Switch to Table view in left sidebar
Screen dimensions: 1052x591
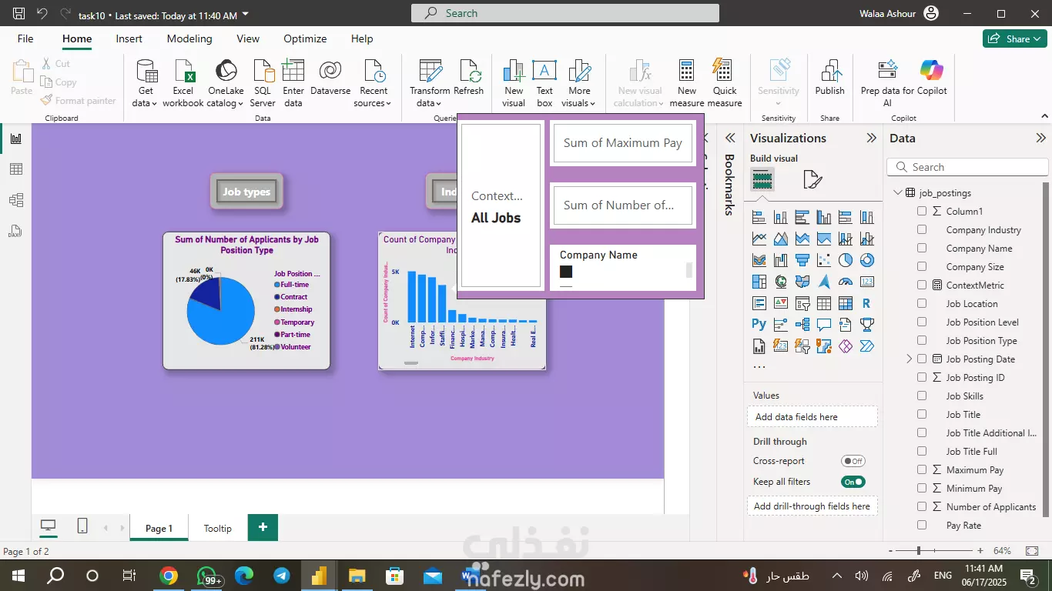pos(16,169)
